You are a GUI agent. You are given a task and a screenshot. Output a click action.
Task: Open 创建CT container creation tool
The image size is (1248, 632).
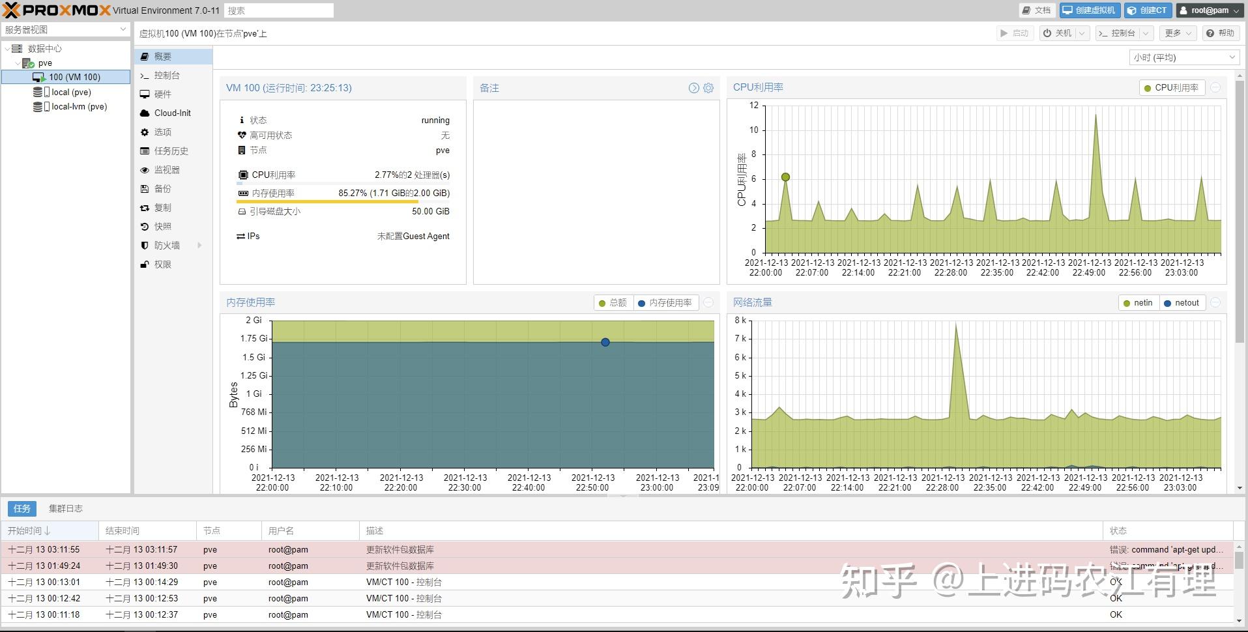pyautogui.click(x=1148, y=10)
